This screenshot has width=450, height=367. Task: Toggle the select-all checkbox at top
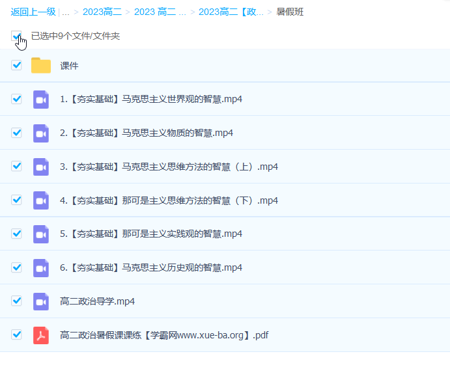click(17, 36)
